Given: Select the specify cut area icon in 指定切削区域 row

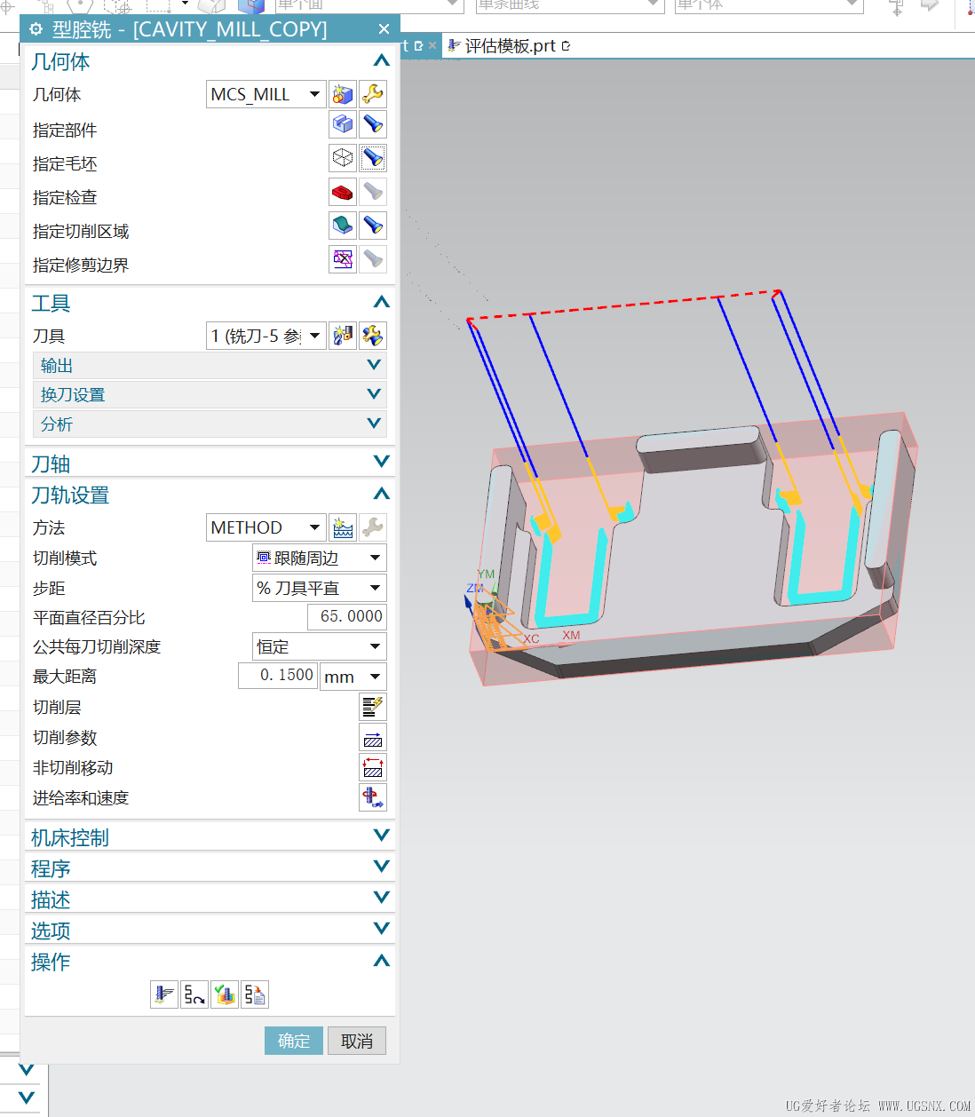Looking at the screenshot, I should coord(343,226).
